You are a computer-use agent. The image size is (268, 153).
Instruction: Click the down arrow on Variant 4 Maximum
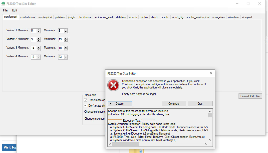coord(66,58)
